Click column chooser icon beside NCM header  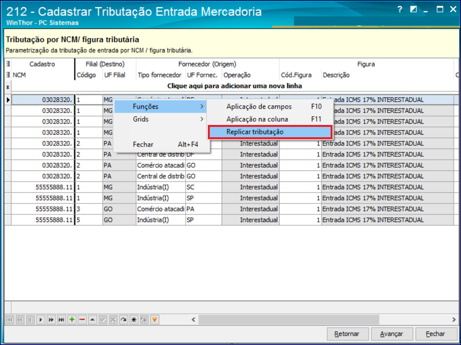[x=8, y=75]
